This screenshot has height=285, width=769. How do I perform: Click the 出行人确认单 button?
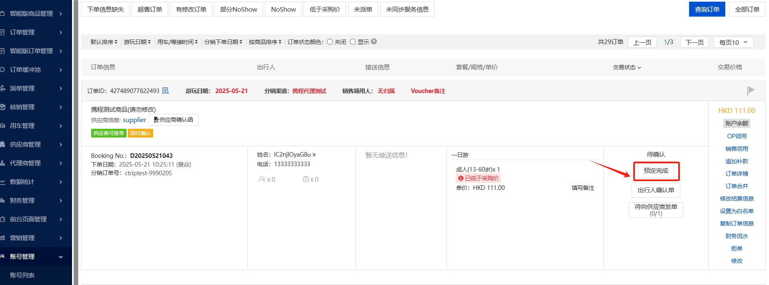pyautogui.click(x=656, y=190)
